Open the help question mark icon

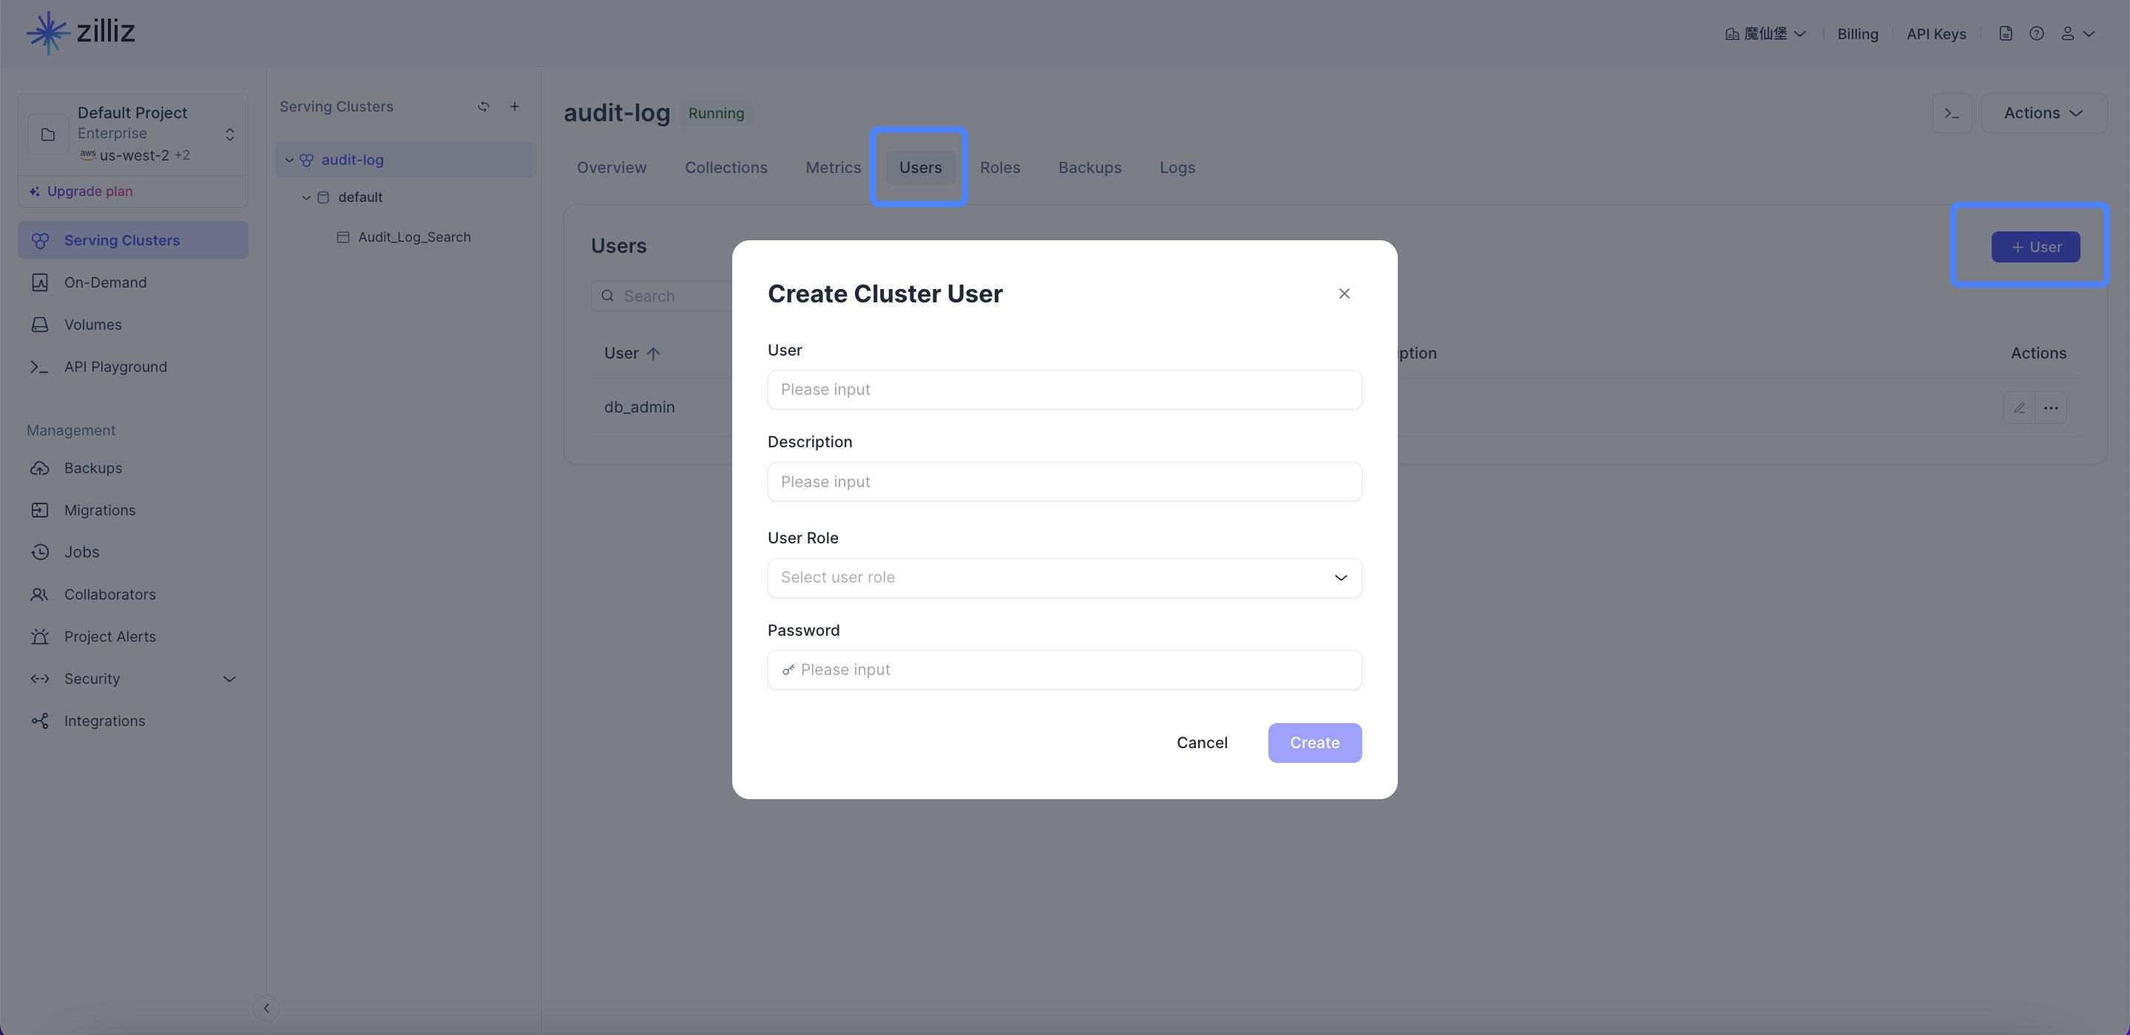click(x=2037, y=34)
